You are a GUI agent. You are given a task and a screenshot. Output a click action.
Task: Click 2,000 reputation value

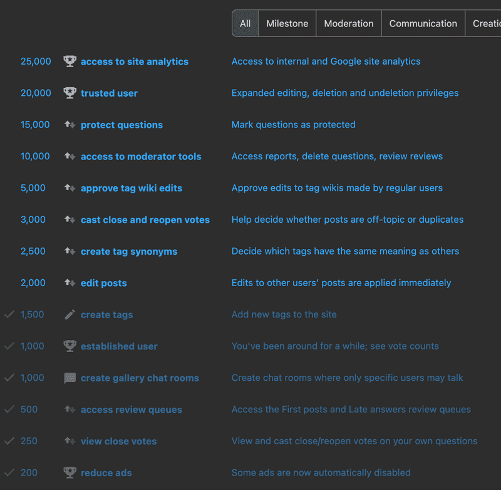pyautogui.click(x=33, y=283)
